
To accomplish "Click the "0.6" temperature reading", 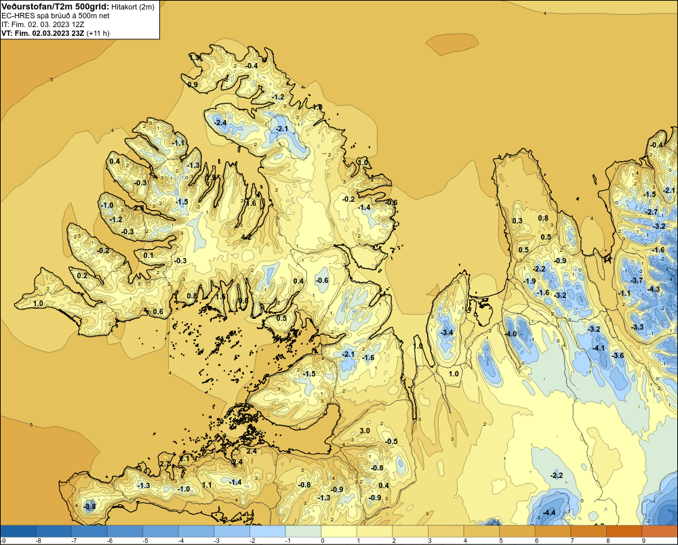I will pyautogui.click(x=158, y=311).
